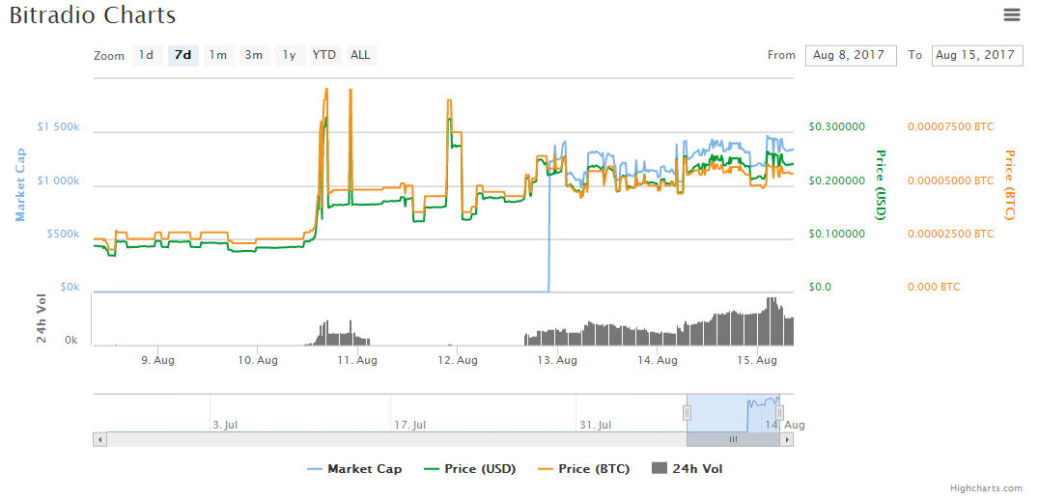The image size is (1039, 499).
Task: Select the YTD zoom range
Action: 324,55
